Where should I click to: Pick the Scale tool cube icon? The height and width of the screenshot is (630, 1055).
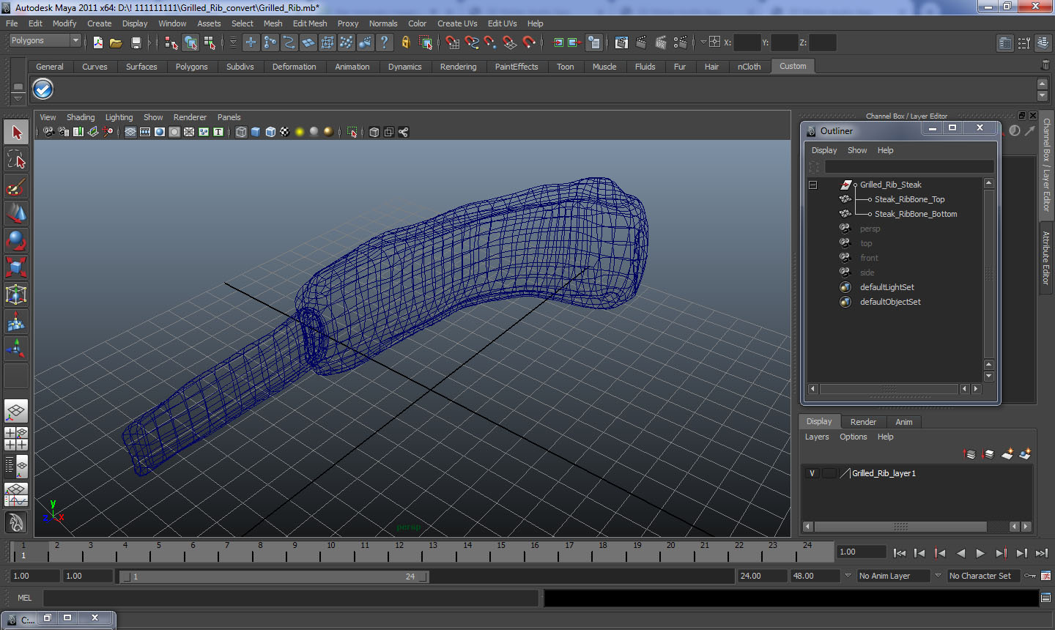pyautogui.click(x=16, y=267)
